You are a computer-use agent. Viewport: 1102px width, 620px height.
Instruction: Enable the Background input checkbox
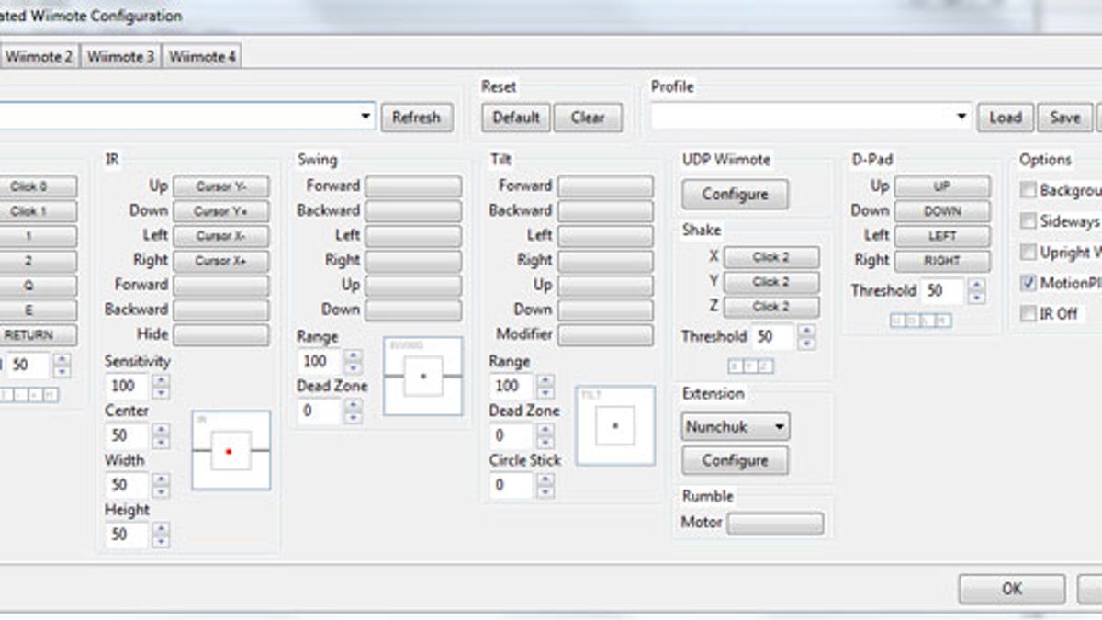1029,191
